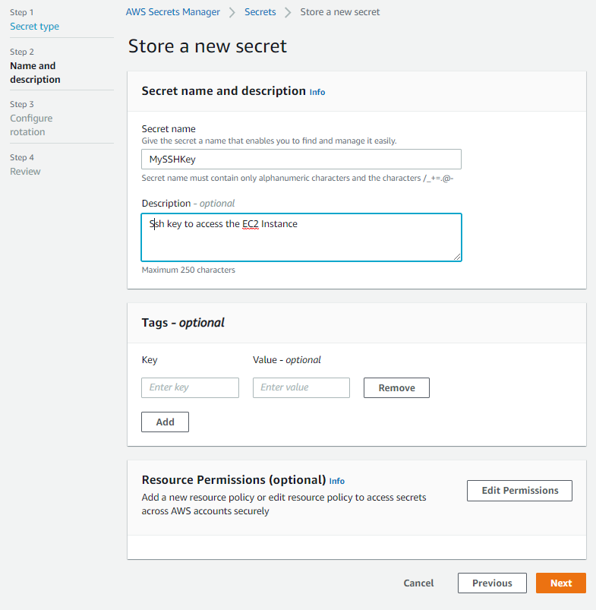Image resolution: width=596 pixels, height=610 pixels.
Task: Click Add to insert another tag row
Action: click(165, 422)
